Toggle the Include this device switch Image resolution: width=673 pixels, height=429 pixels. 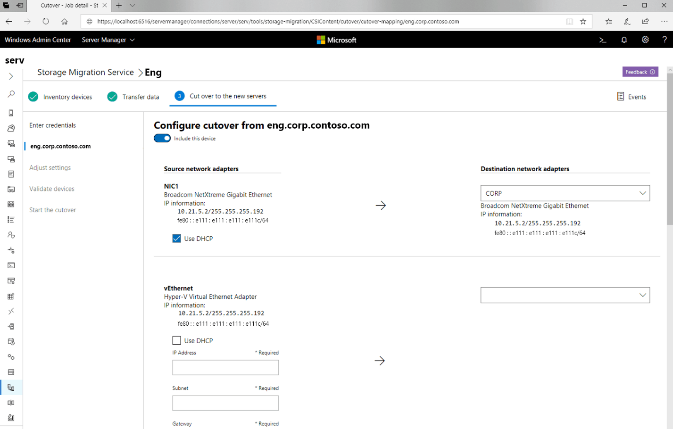(162, 138)
